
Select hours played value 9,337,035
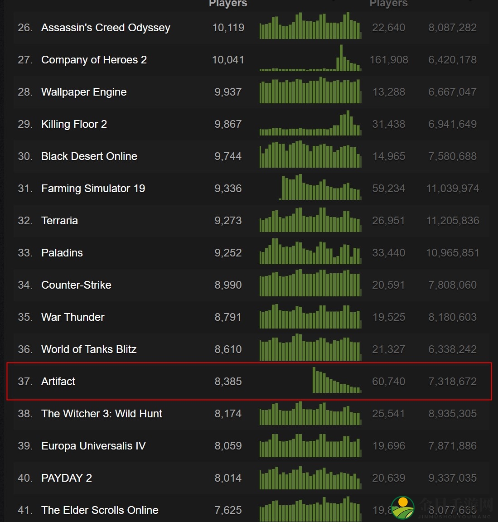point(453,478)
